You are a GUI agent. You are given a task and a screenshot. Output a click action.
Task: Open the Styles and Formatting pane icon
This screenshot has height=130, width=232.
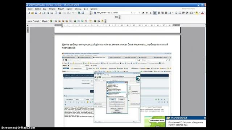[x=95, y=13]
